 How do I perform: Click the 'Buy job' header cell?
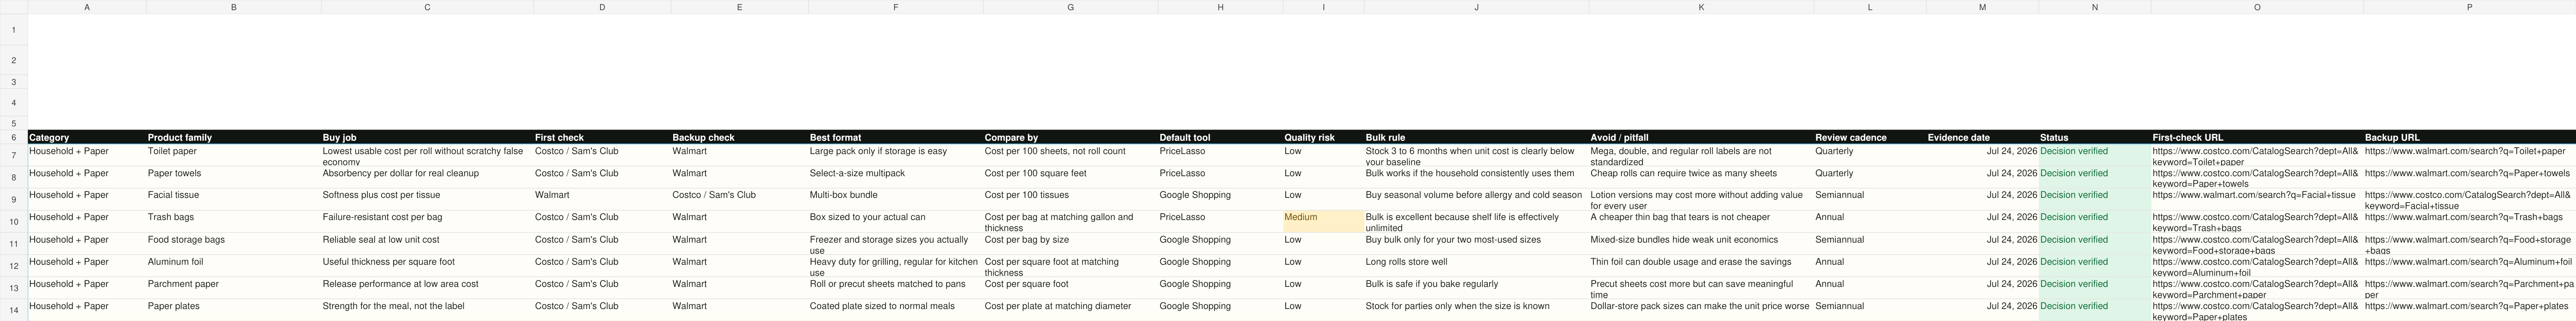click(x=427, y=137)
